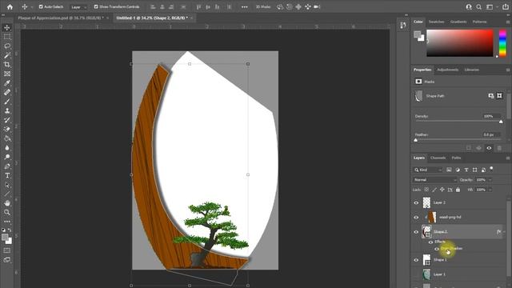The image size is (512, 288).
Task: Select the Paint Bucket tool
Action: (7, 138)
